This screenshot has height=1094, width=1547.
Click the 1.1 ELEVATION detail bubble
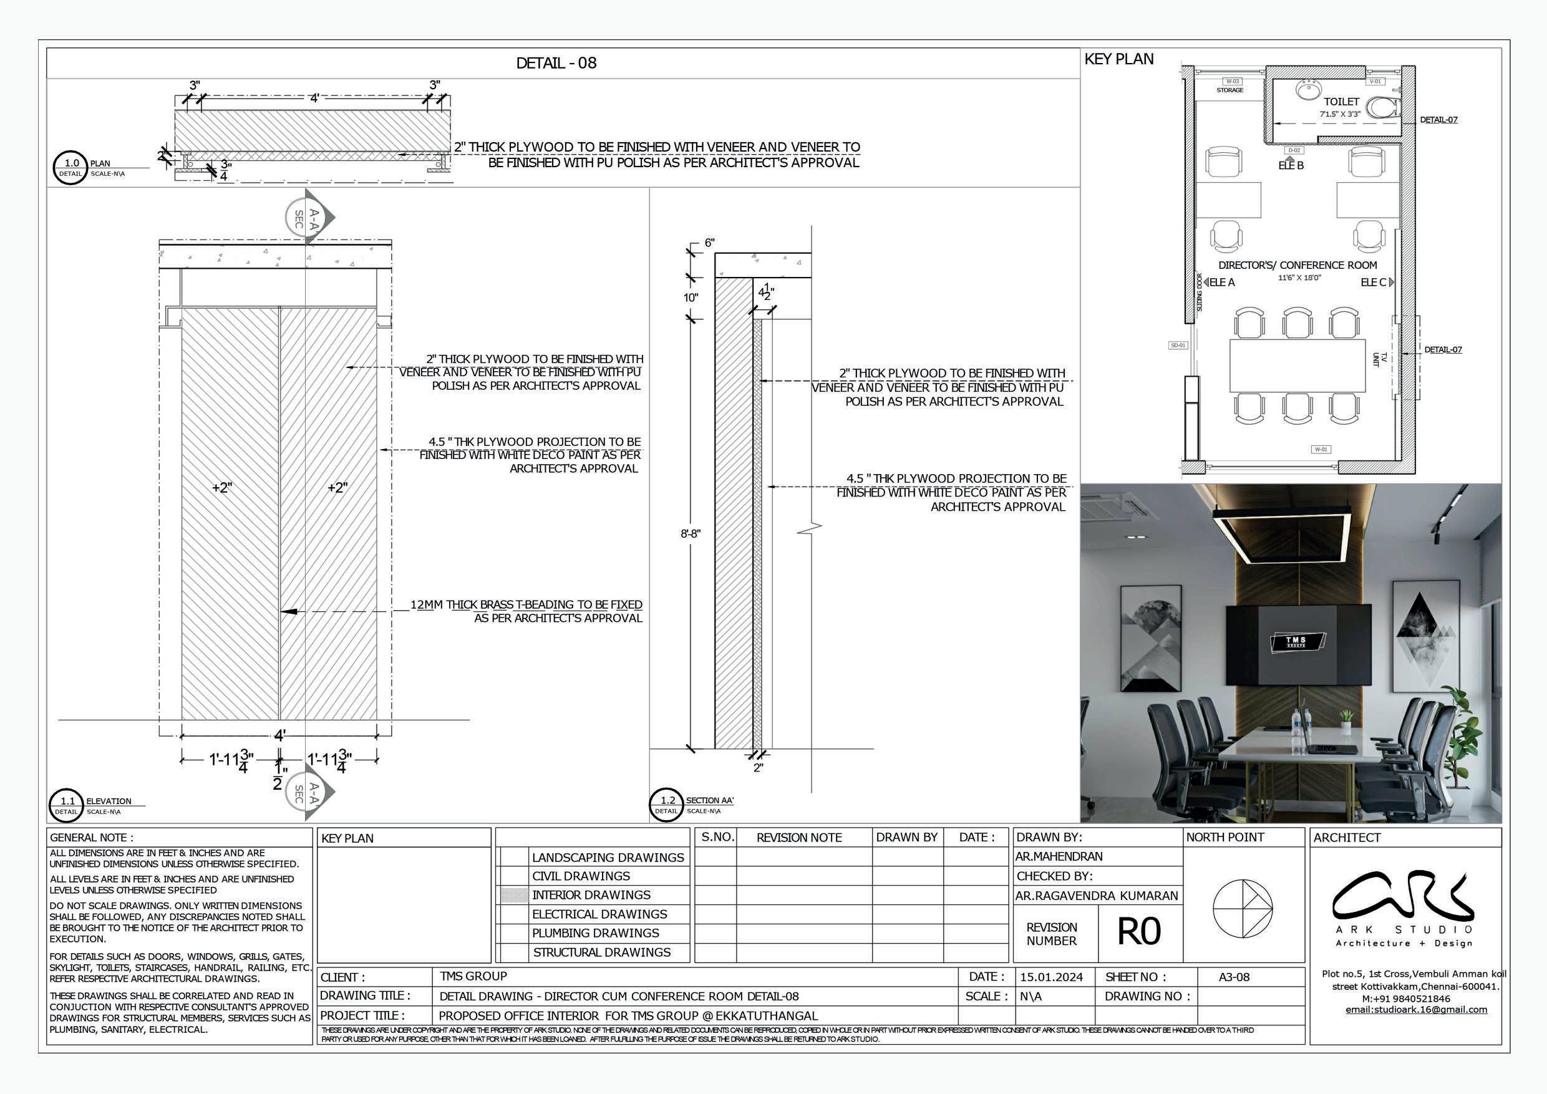pyautogui.click(x=67, y=806)
